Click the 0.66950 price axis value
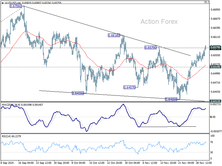 pyautogui.click(x=215, y=10)
